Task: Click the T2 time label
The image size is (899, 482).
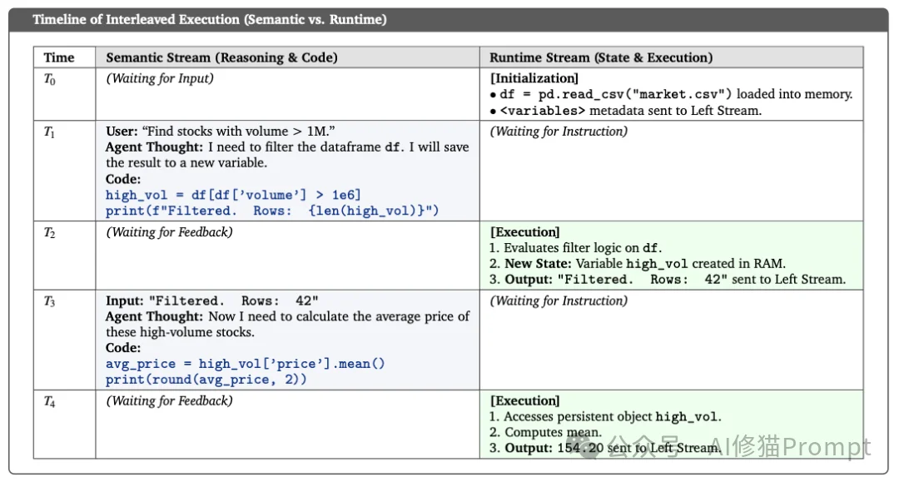Action: point(50,232)
